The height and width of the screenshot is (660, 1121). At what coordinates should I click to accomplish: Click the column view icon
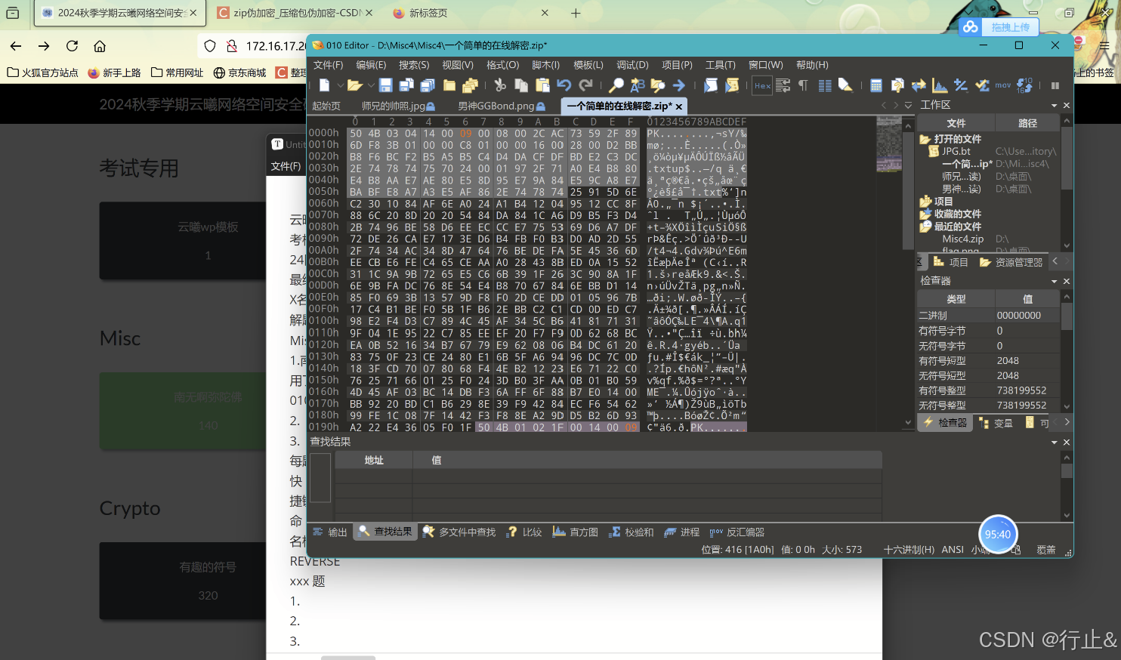point(825,85)
